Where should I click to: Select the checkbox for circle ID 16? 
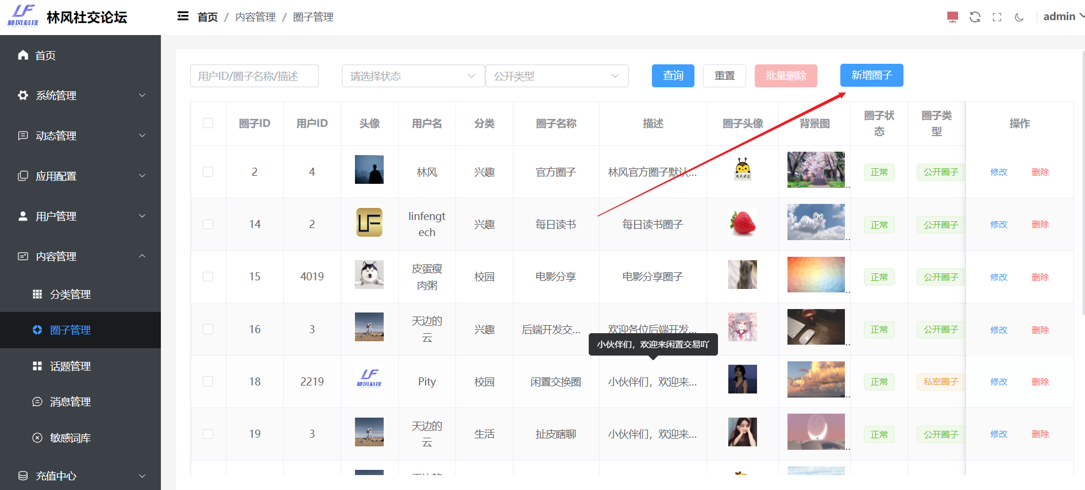click(208, 329)
